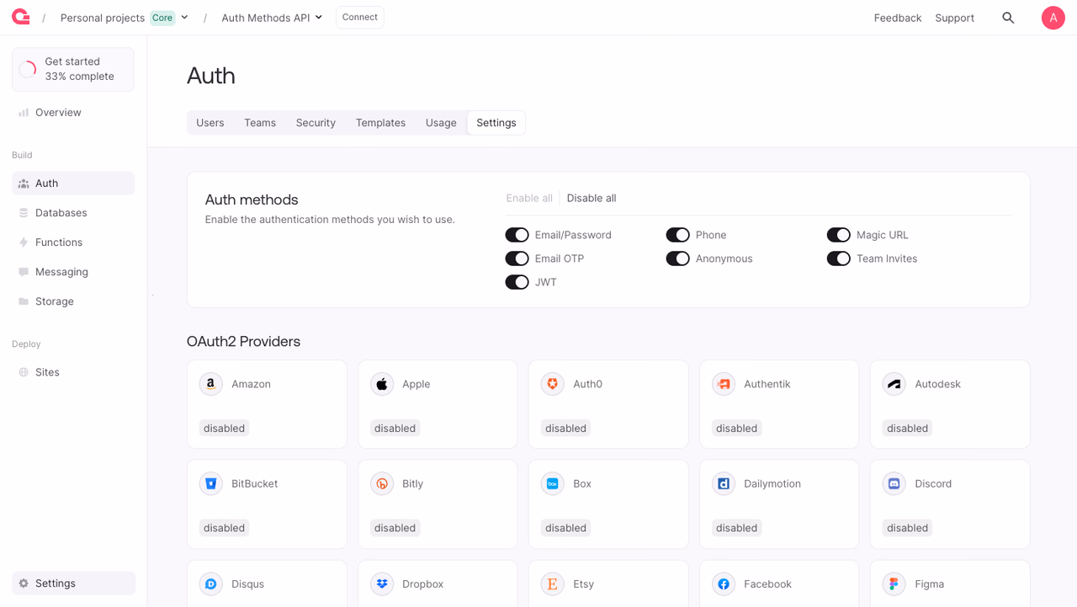Click the Box disabled status badge

[566, 529]
